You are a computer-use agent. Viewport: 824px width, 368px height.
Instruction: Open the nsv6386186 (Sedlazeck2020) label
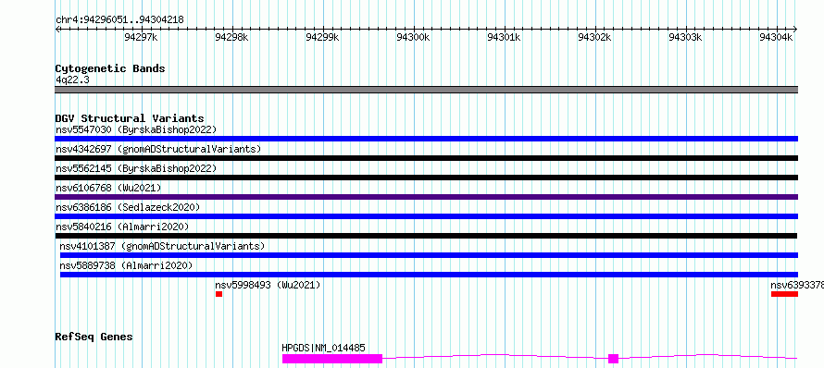tap(128, 207)
